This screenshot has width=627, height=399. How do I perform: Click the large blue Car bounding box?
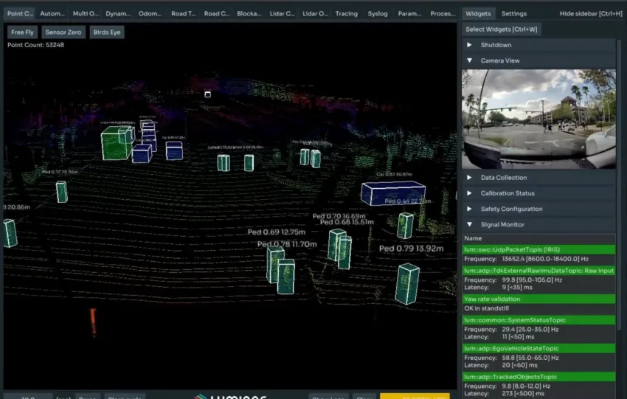click(x=392, y=193)
